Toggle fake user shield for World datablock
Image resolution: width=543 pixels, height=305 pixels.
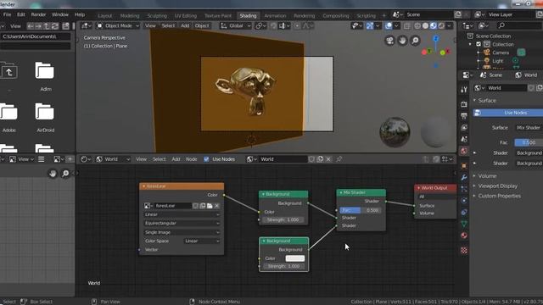[311, 159]
